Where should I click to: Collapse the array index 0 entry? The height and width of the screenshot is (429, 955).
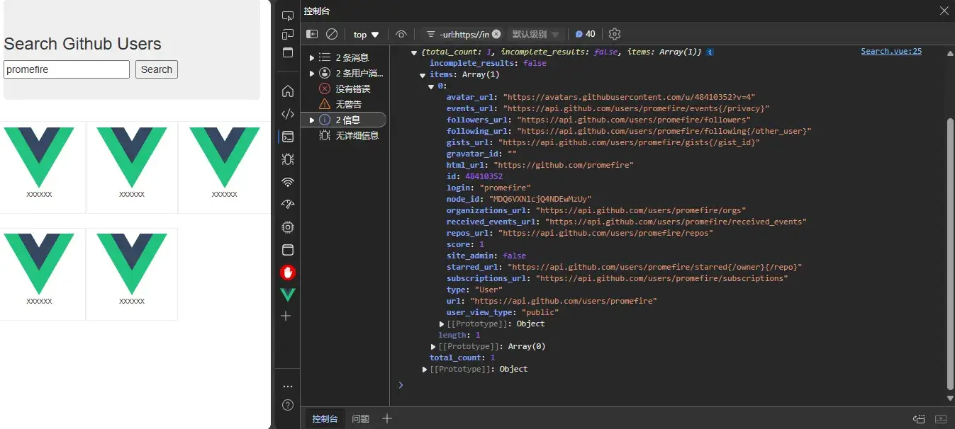(431, 86)
